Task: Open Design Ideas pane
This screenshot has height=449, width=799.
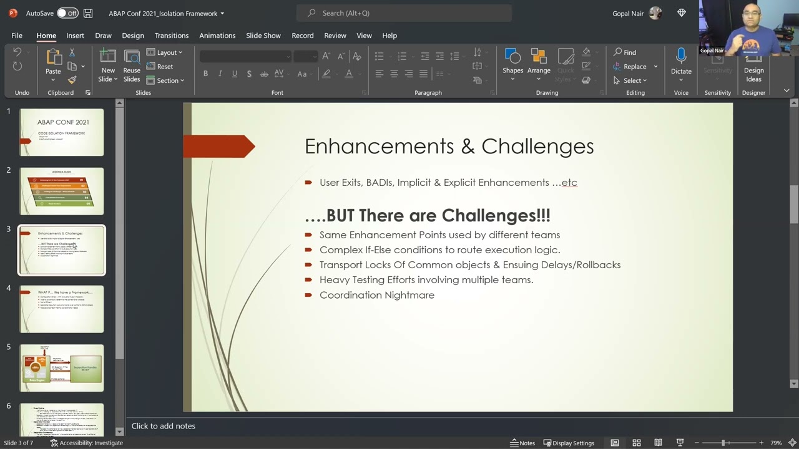Action: (x=753, y=66)
